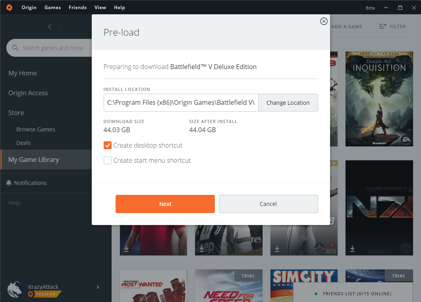
Task: Uncheck Create desktop shortcut
Action: (107, 145)
